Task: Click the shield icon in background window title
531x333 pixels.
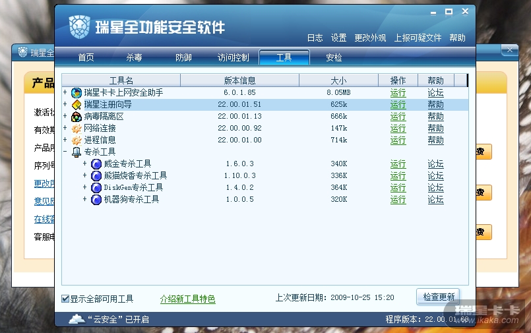Action: tap(22, 52)
